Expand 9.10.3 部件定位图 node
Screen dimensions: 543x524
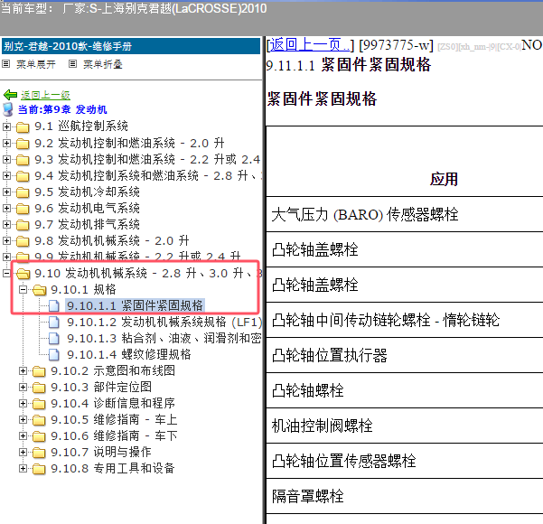tap(23, 387)
